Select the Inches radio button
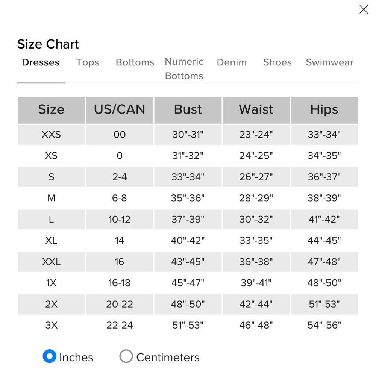 point(50,356)
